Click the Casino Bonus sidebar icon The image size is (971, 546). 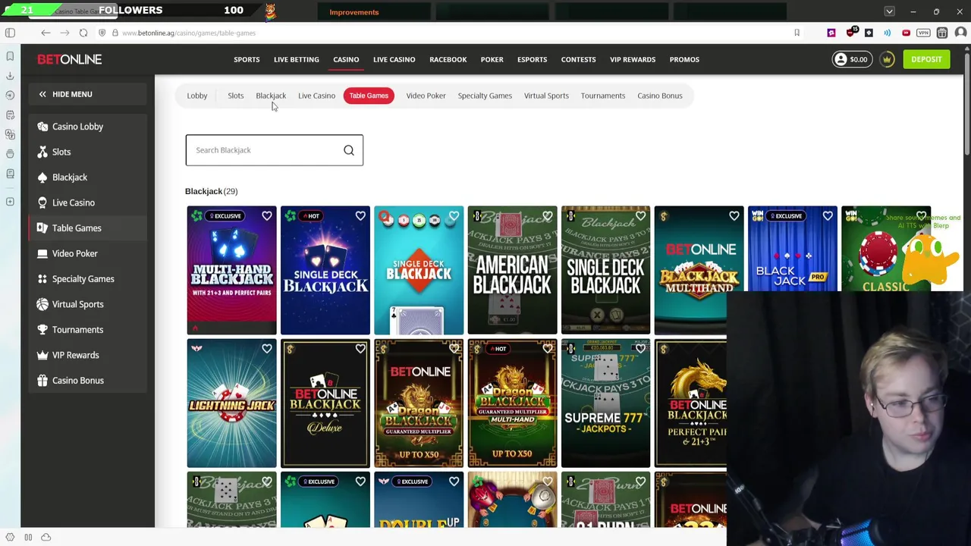coord(42,381)
